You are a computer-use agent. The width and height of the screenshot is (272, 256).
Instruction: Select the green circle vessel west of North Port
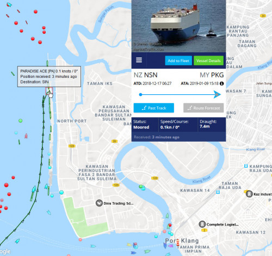point(21,120)
